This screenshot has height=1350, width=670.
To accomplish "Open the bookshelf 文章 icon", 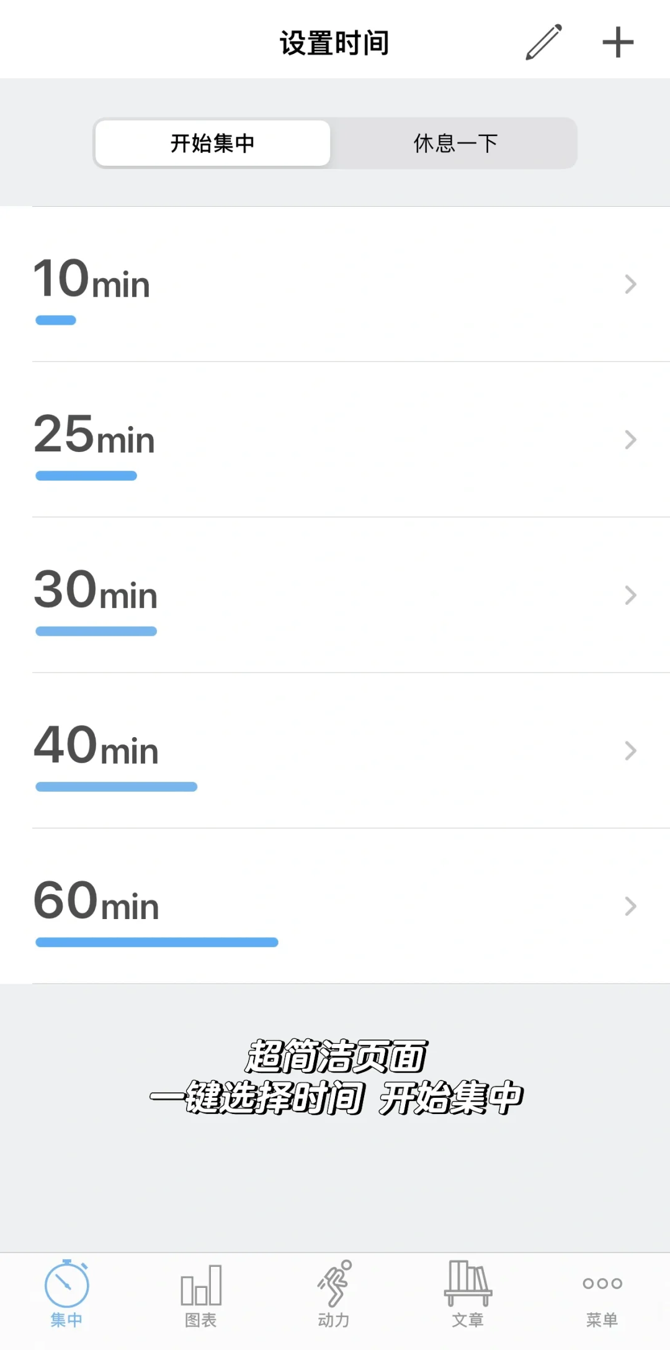I will tap(468, 1284).
